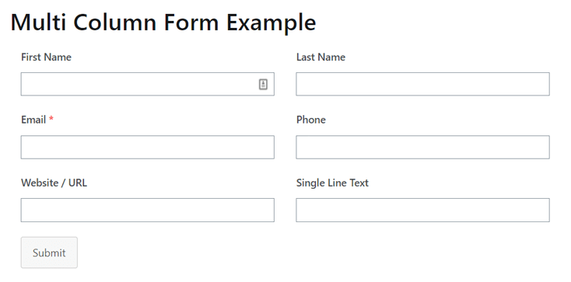This screenshot has width=571, height=282.
Task: Focus the First Name text field
Action: 148,84
